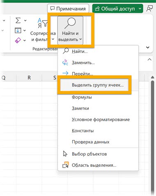156x196 pixels.
Task: Click the Примечания button
Action: coord(68,9)
